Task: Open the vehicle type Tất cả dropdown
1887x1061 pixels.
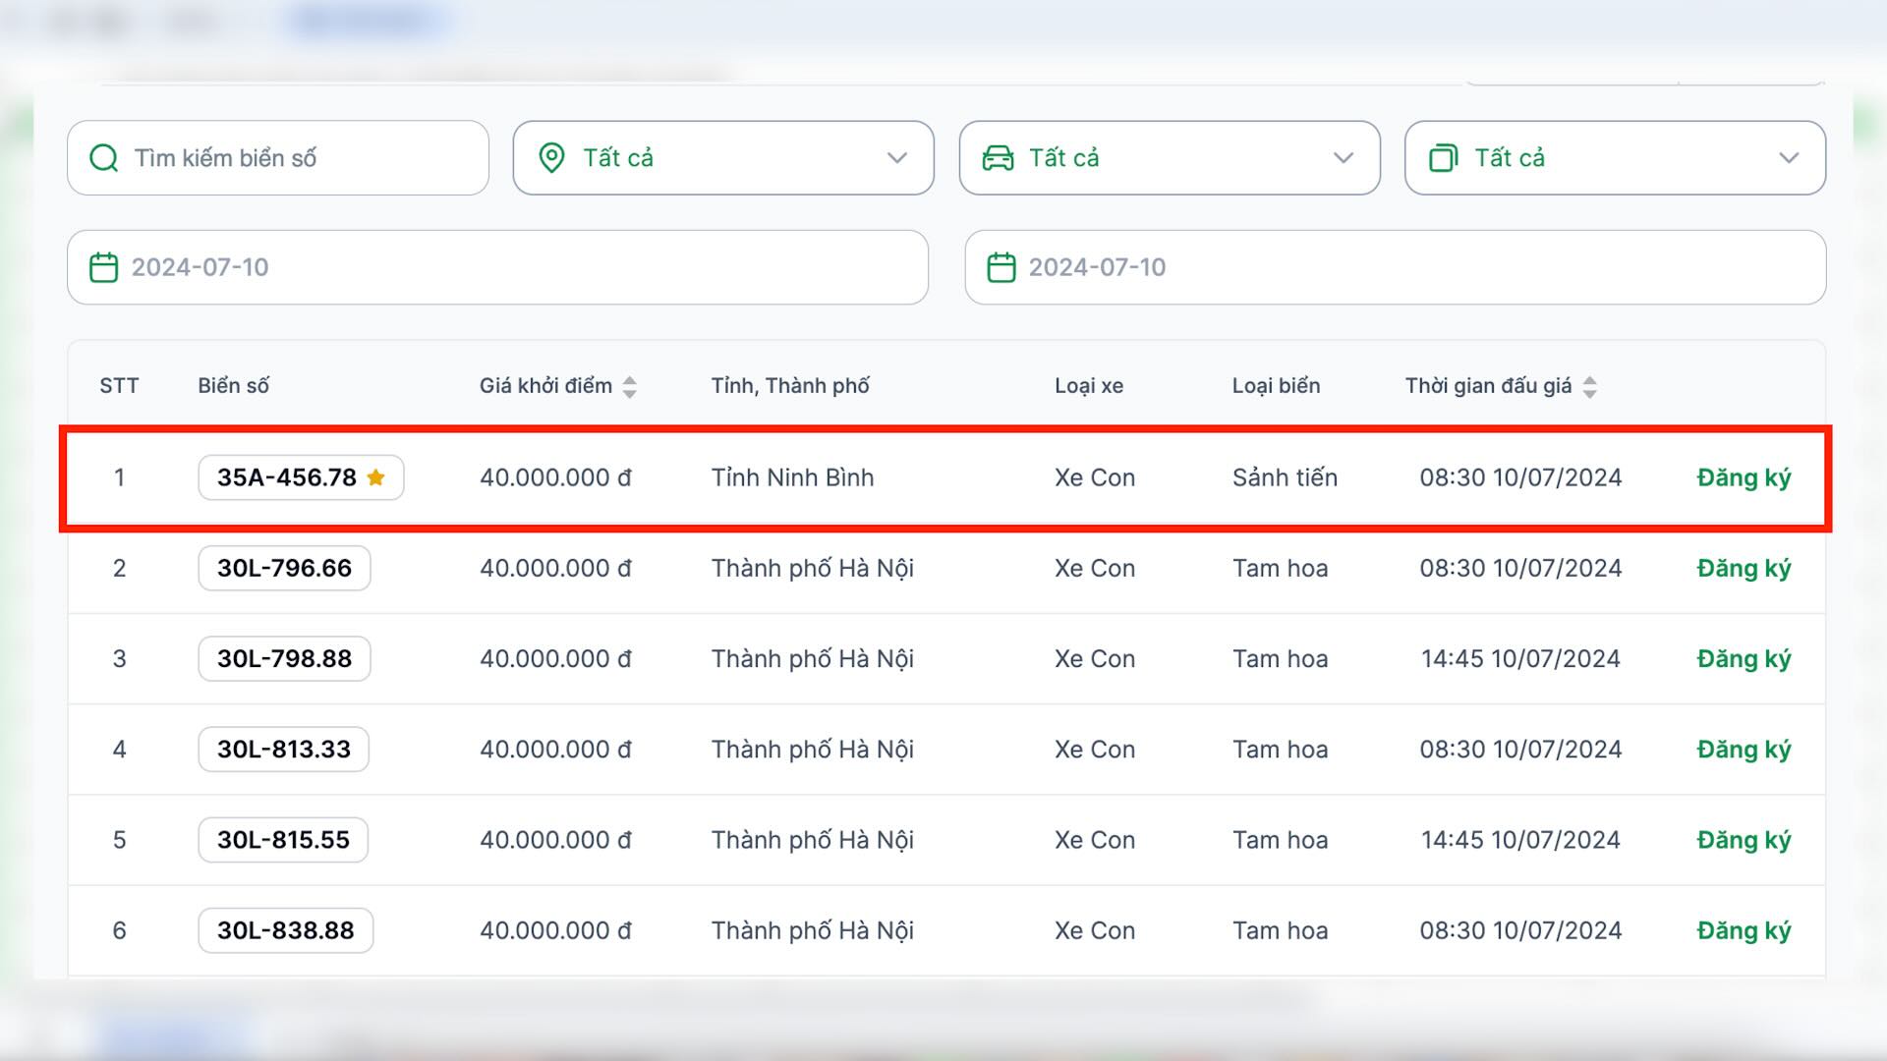Action: pyautogui.click(x=1343, y=158)
